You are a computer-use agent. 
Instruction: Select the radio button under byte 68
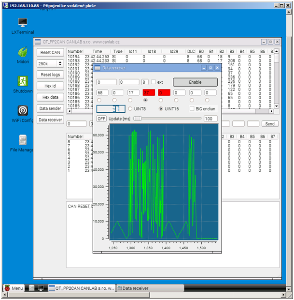[x=99, y=100]
